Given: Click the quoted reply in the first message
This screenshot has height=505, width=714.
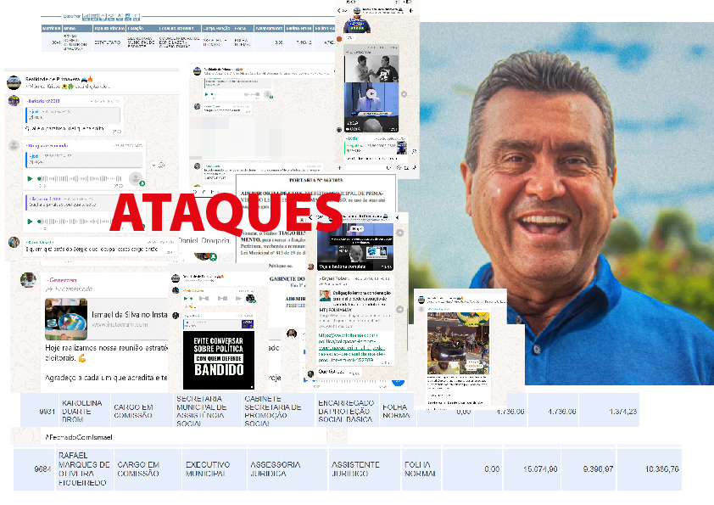Looking at the screenshot, I should click(72, 115).
